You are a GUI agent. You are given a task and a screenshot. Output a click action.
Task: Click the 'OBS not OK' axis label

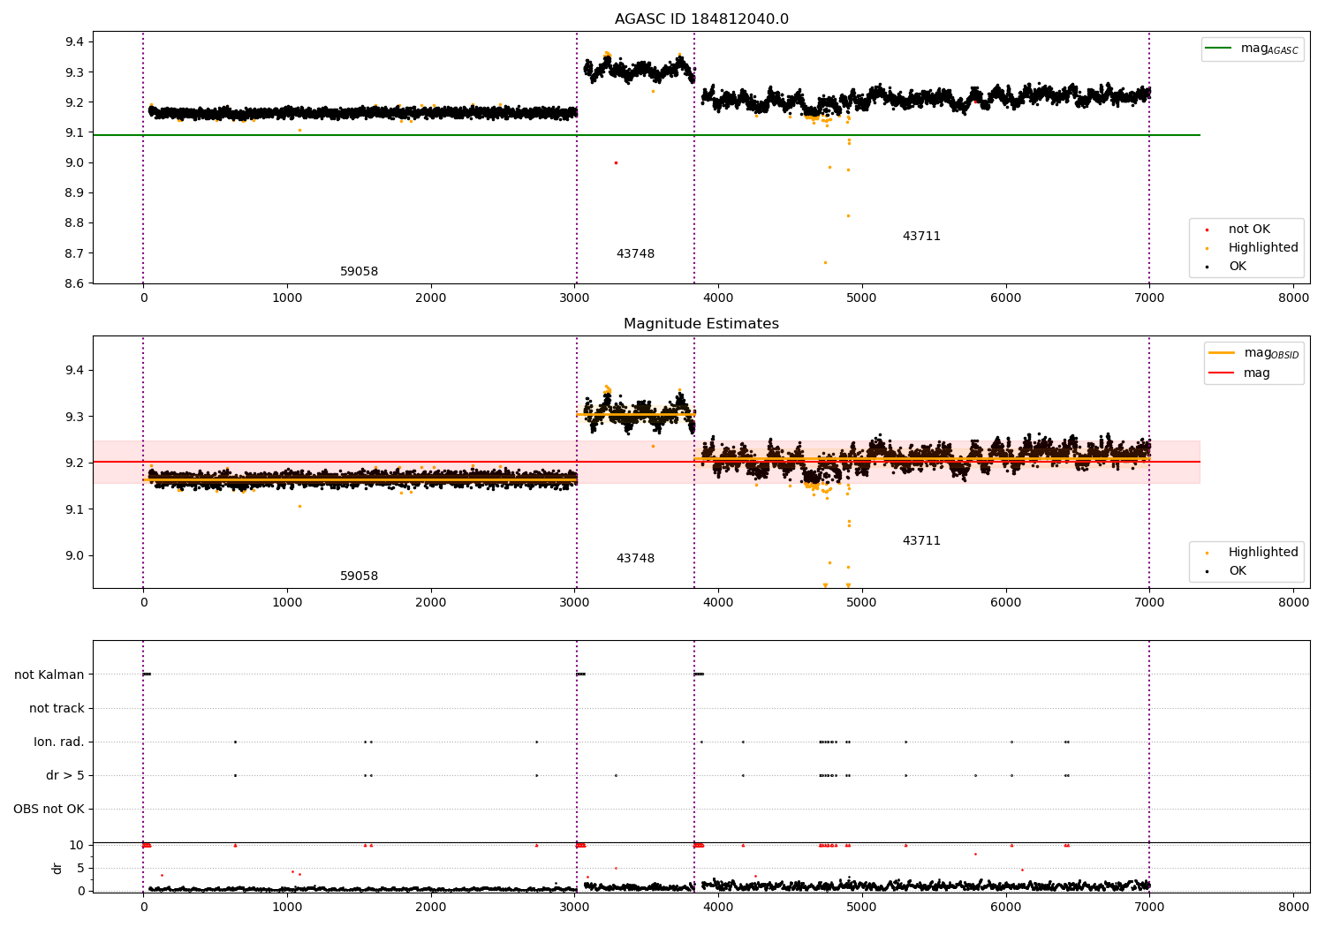tap(49, 810)
